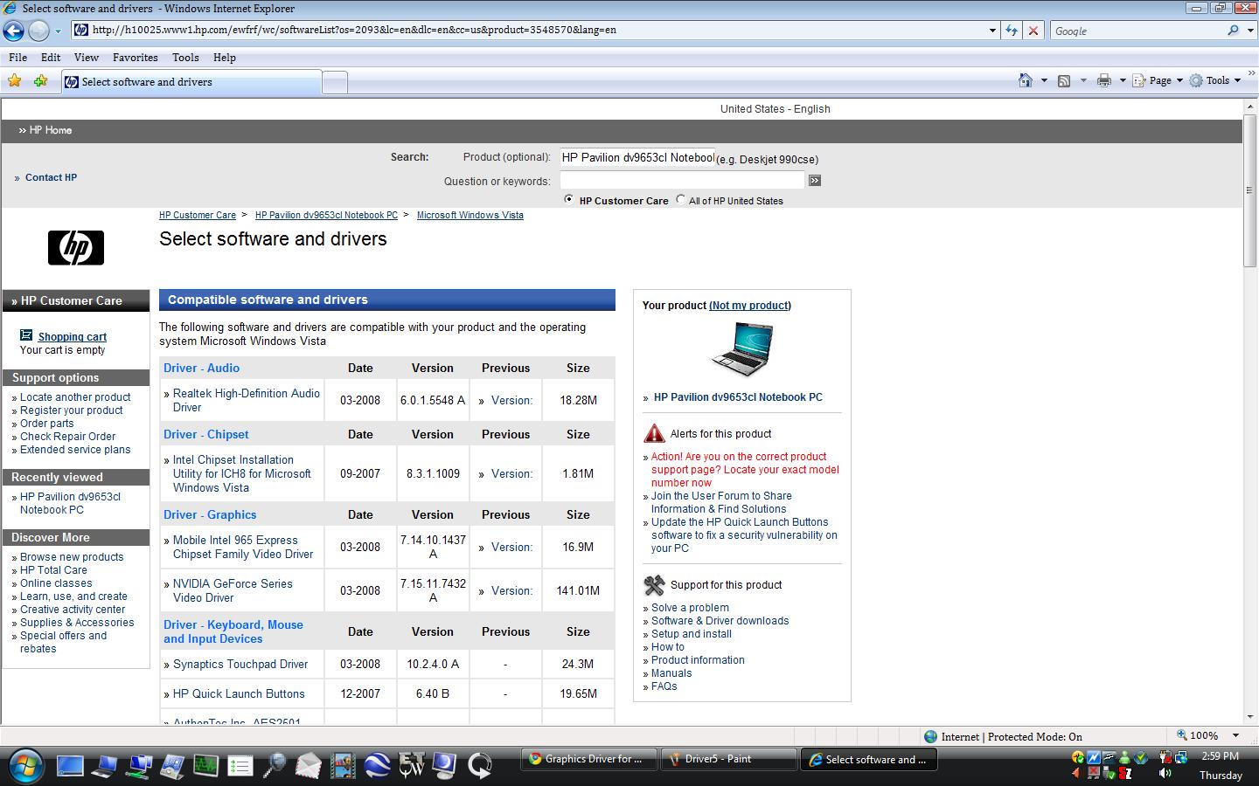Open the Favorites menu
1259x786 pixels.
136,57
